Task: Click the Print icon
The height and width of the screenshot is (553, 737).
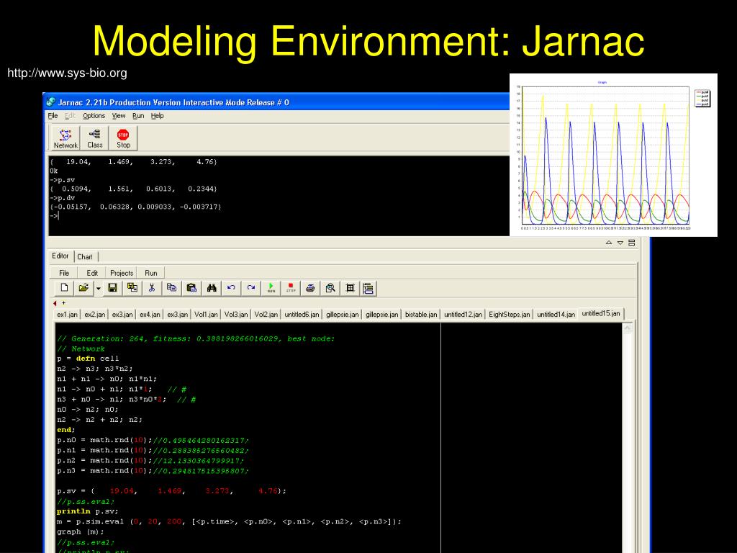Action: point(310,288)
